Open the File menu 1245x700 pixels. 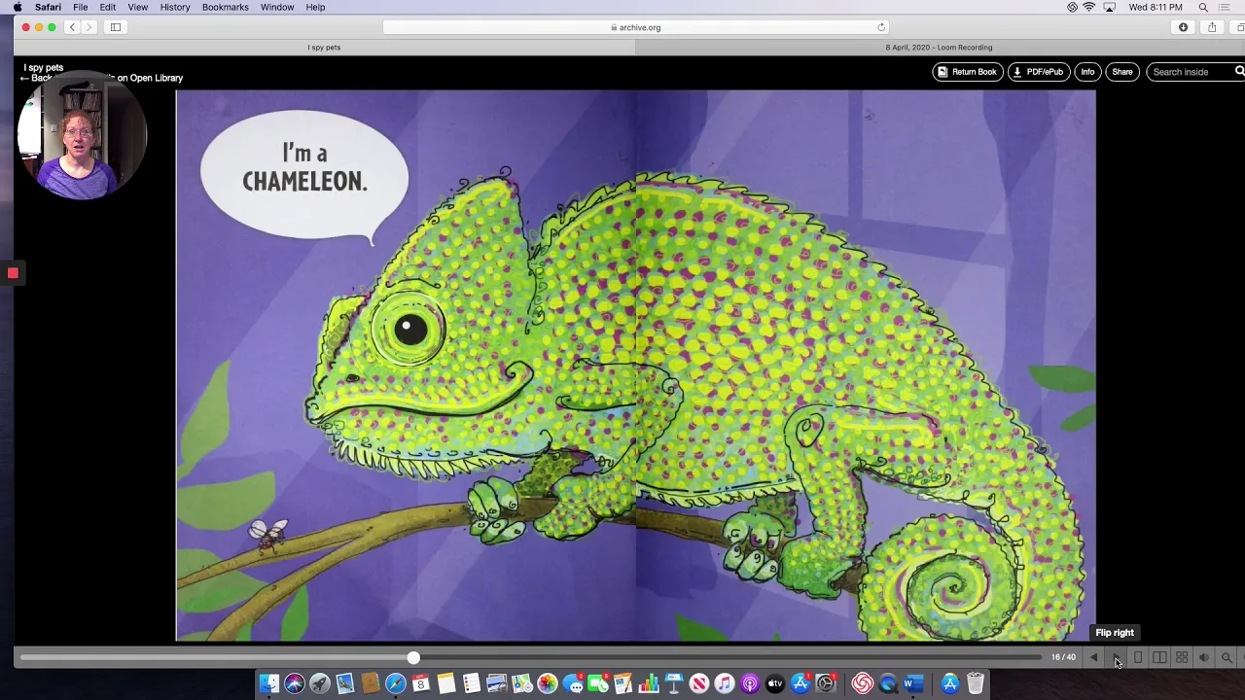pos(81,7)
